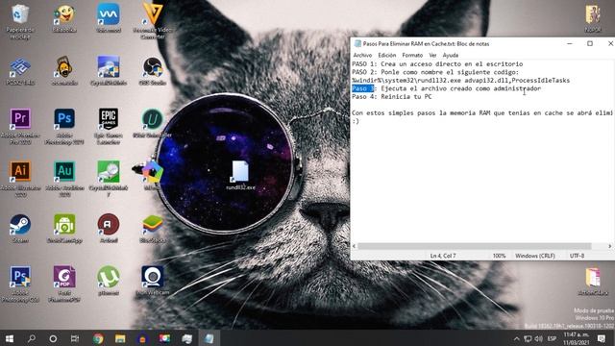Open Adobe Audition shortcut
Viewport: 615px width, 346px height.
(x=64, y=179)
